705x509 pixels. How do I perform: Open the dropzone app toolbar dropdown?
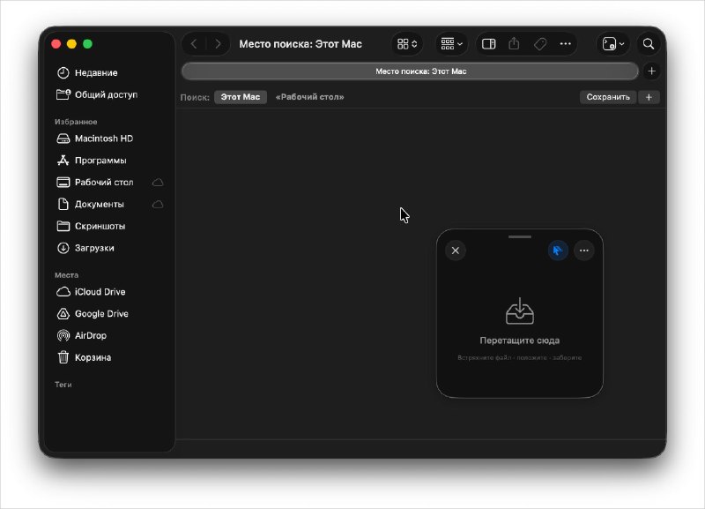pyautogui.click(x=613, y=44)
